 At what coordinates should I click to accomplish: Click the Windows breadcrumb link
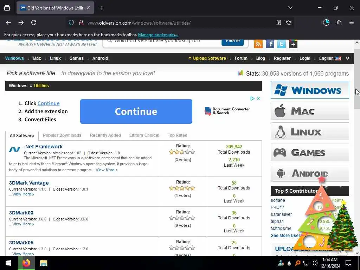(x=18, y=86)
